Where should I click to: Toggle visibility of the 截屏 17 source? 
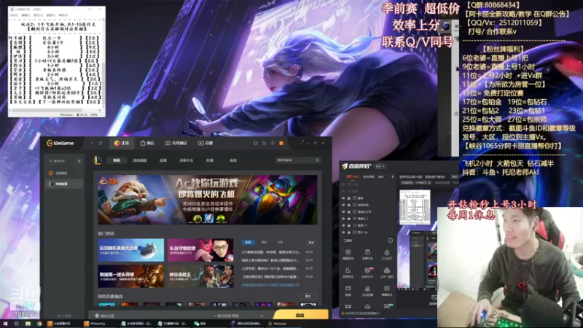(343, 225)
